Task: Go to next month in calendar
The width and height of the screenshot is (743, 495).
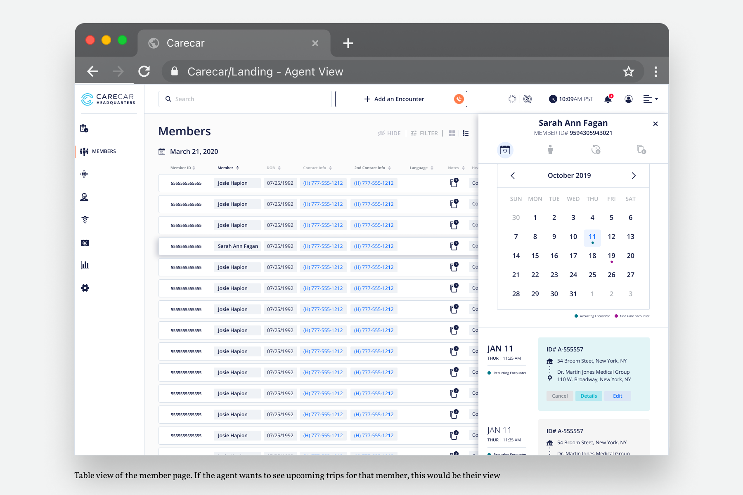Action: pyautogui.click(x=634, y=176)
